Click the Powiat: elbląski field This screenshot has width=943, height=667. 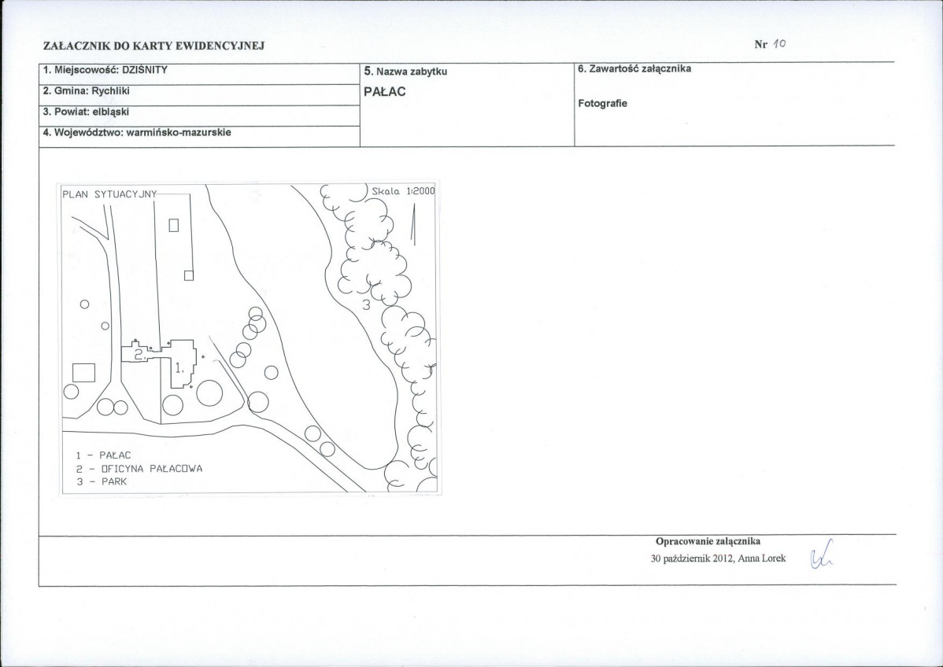(x=199, y=116)
